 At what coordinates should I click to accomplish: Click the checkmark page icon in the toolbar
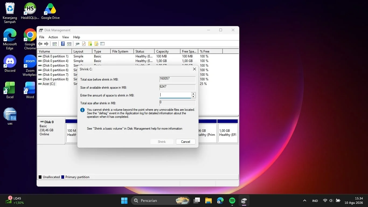tap(84, 44)
